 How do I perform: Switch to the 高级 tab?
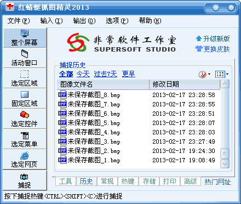191,182
